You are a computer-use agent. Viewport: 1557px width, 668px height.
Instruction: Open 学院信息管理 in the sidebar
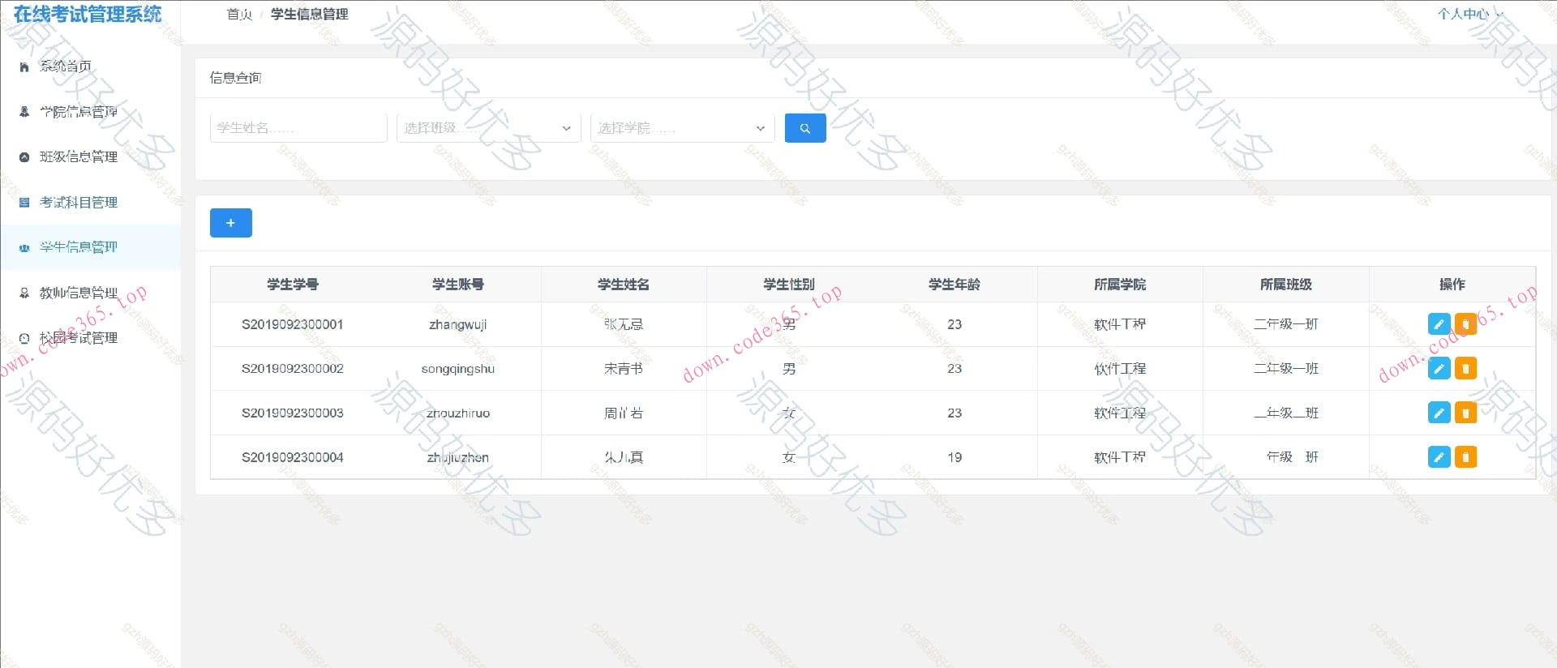click(90, 112)
